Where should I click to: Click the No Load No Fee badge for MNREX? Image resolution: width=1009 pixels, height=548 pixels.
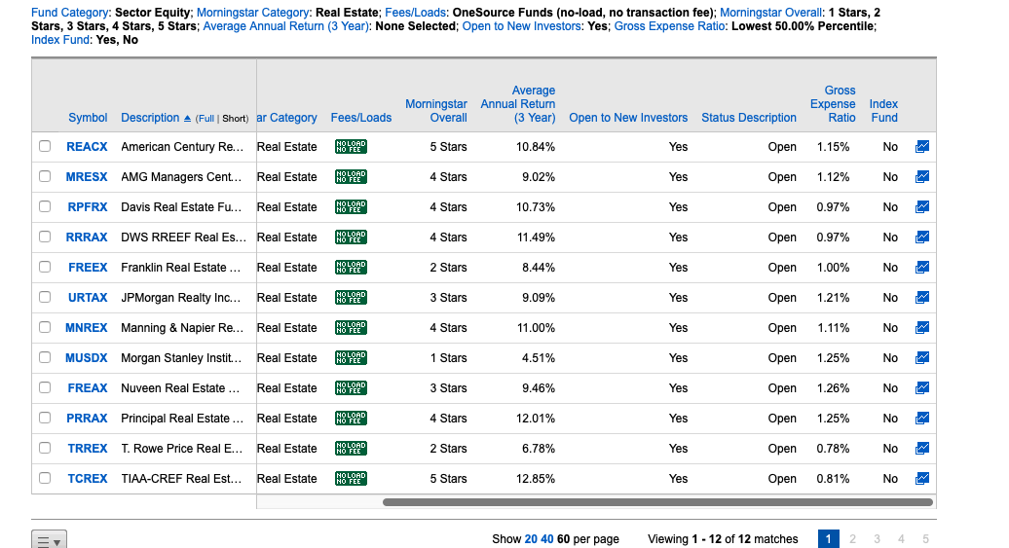coord(351,327)
